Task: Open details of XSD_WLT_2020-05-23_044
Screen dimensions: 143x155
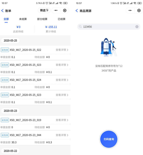Action: 62,135
